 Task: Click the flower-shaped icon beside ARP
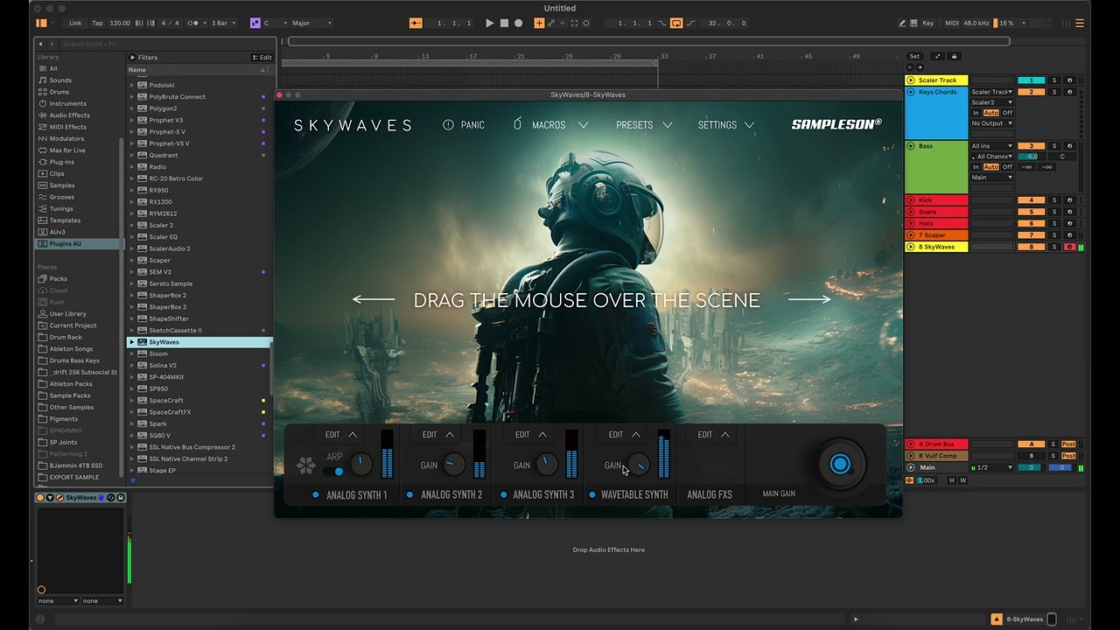pyautogui.click(x=305, y=465)
